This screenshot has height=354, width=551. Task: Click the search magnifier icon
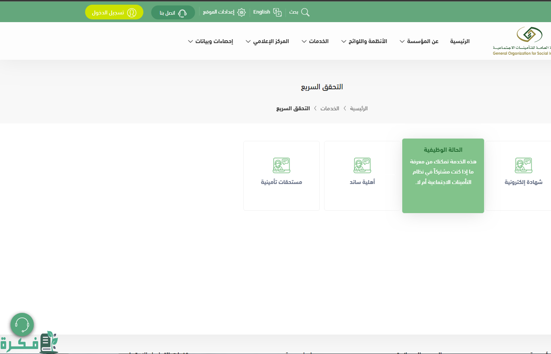pyautogui.click(x=305, y=12)
